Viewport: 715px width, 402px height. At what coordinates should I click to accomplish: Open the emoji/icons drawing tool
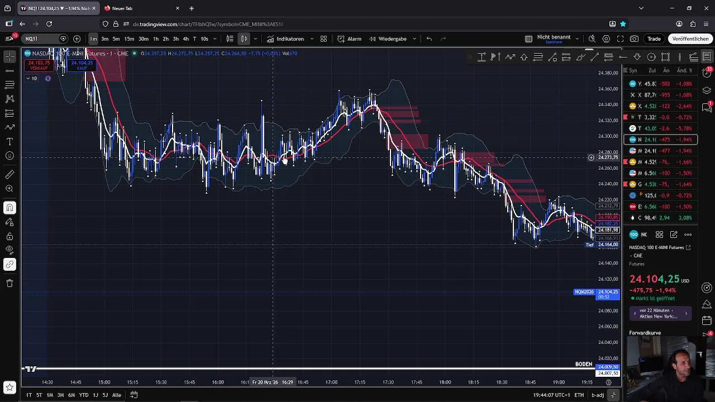pos(9,156)
